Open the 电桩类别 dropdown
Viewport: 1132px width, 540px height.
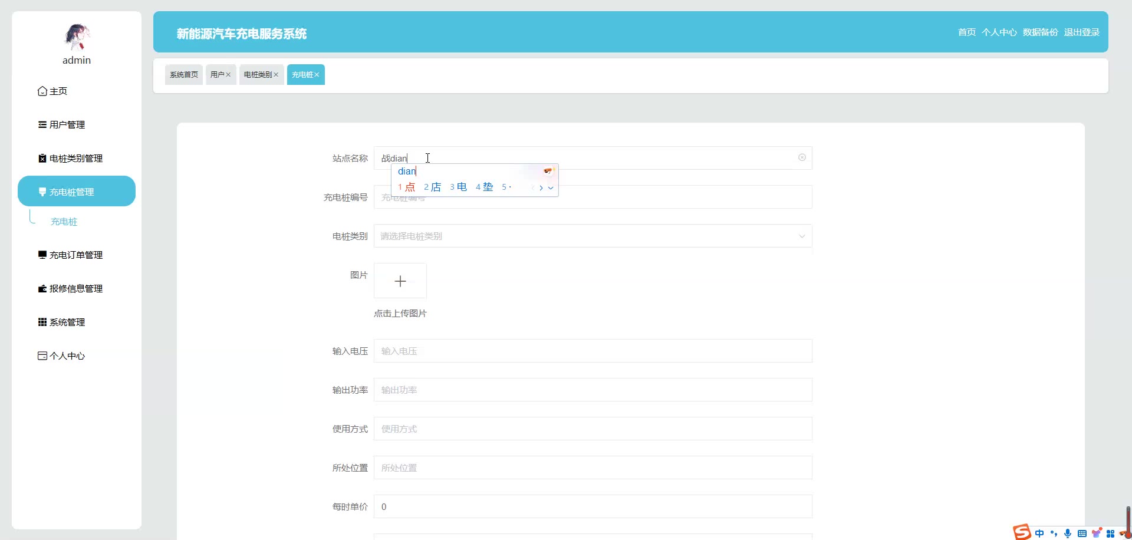click(x=593, y=236)
